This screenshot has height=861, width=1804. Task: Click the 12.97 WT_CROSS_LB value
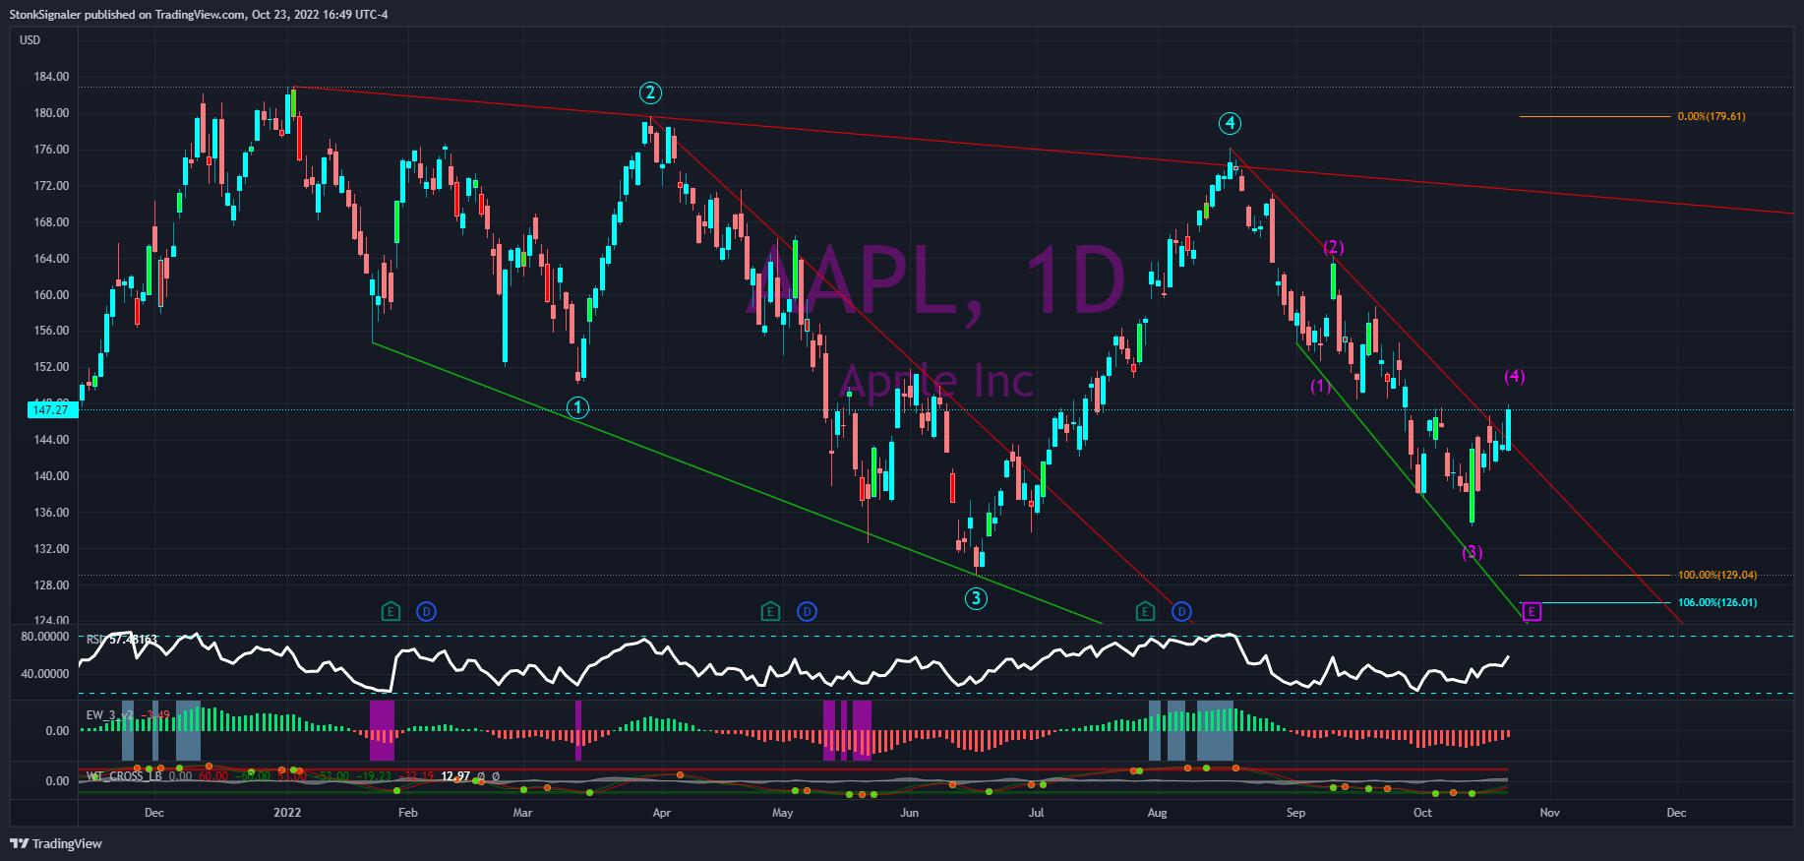click(455, 776)
